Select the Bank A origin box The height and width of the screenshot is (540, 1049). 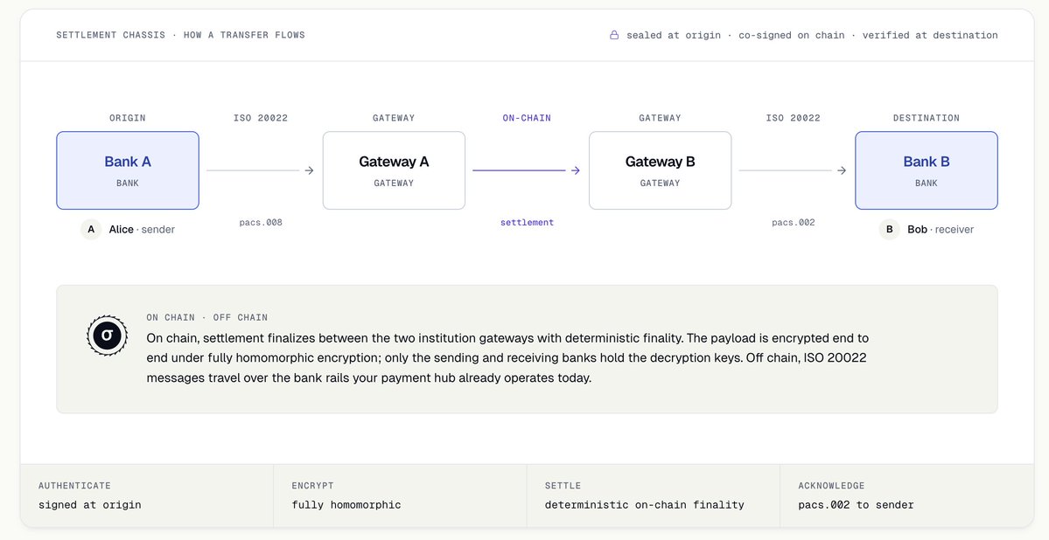128,170
